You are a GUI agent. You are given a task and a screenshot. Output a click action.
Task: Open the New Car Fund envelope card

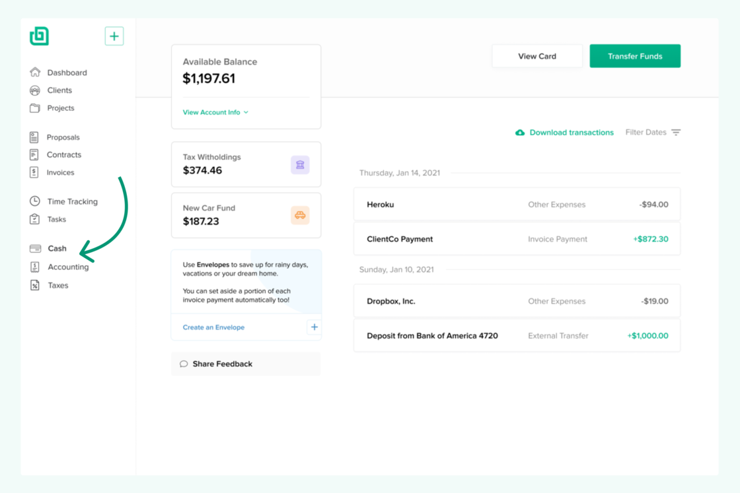coord(246,215)
